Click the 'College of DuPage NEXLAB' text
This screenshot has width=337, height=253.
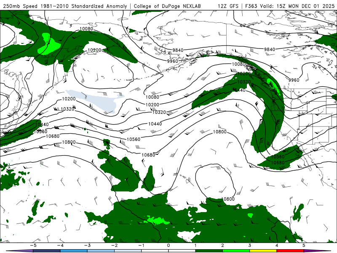(167, 6)
